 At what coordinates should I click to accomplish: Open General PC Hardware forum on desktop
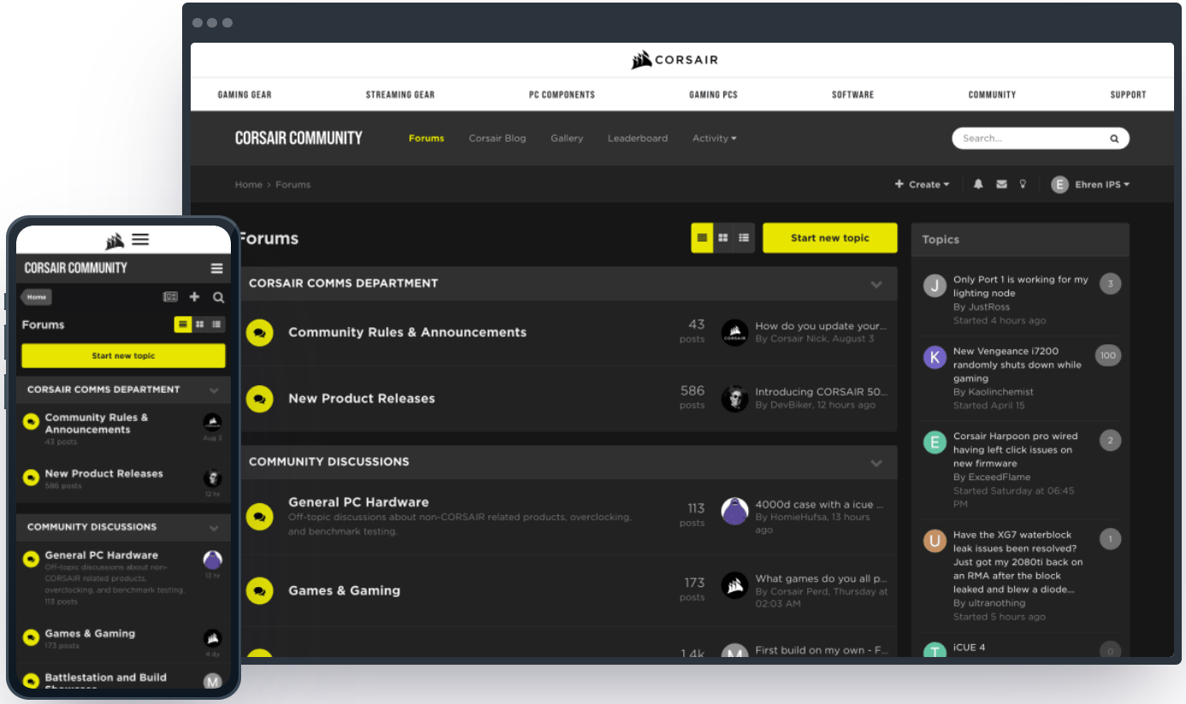(358, 502)
